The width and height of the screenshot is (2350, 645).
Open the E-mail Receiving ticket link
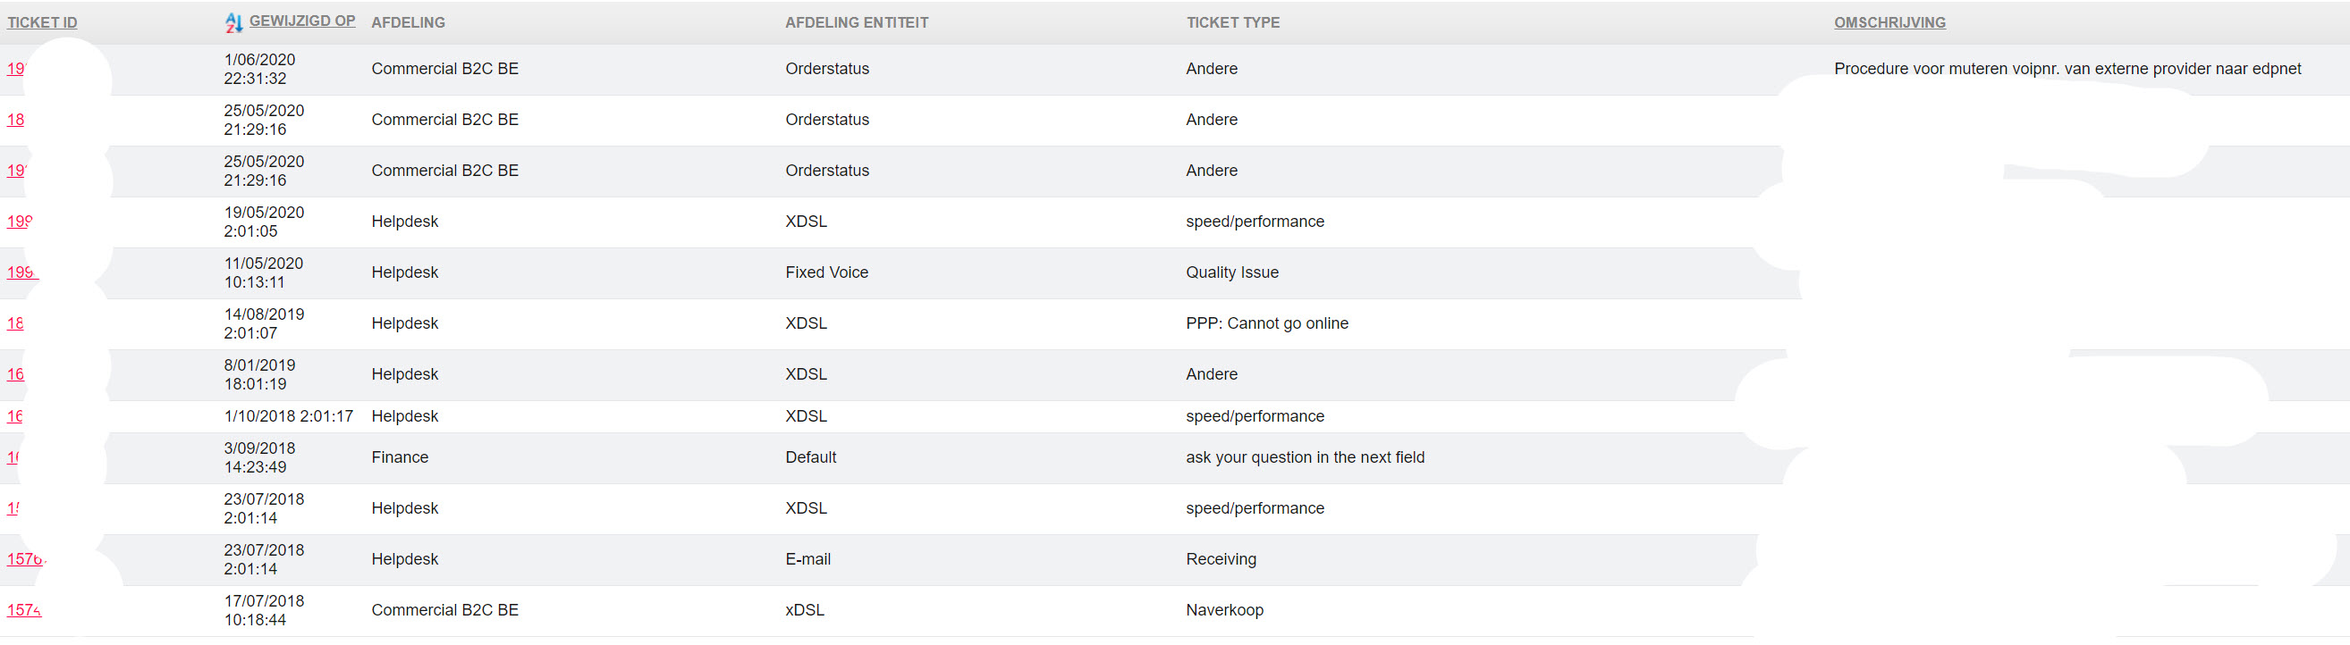24,559
